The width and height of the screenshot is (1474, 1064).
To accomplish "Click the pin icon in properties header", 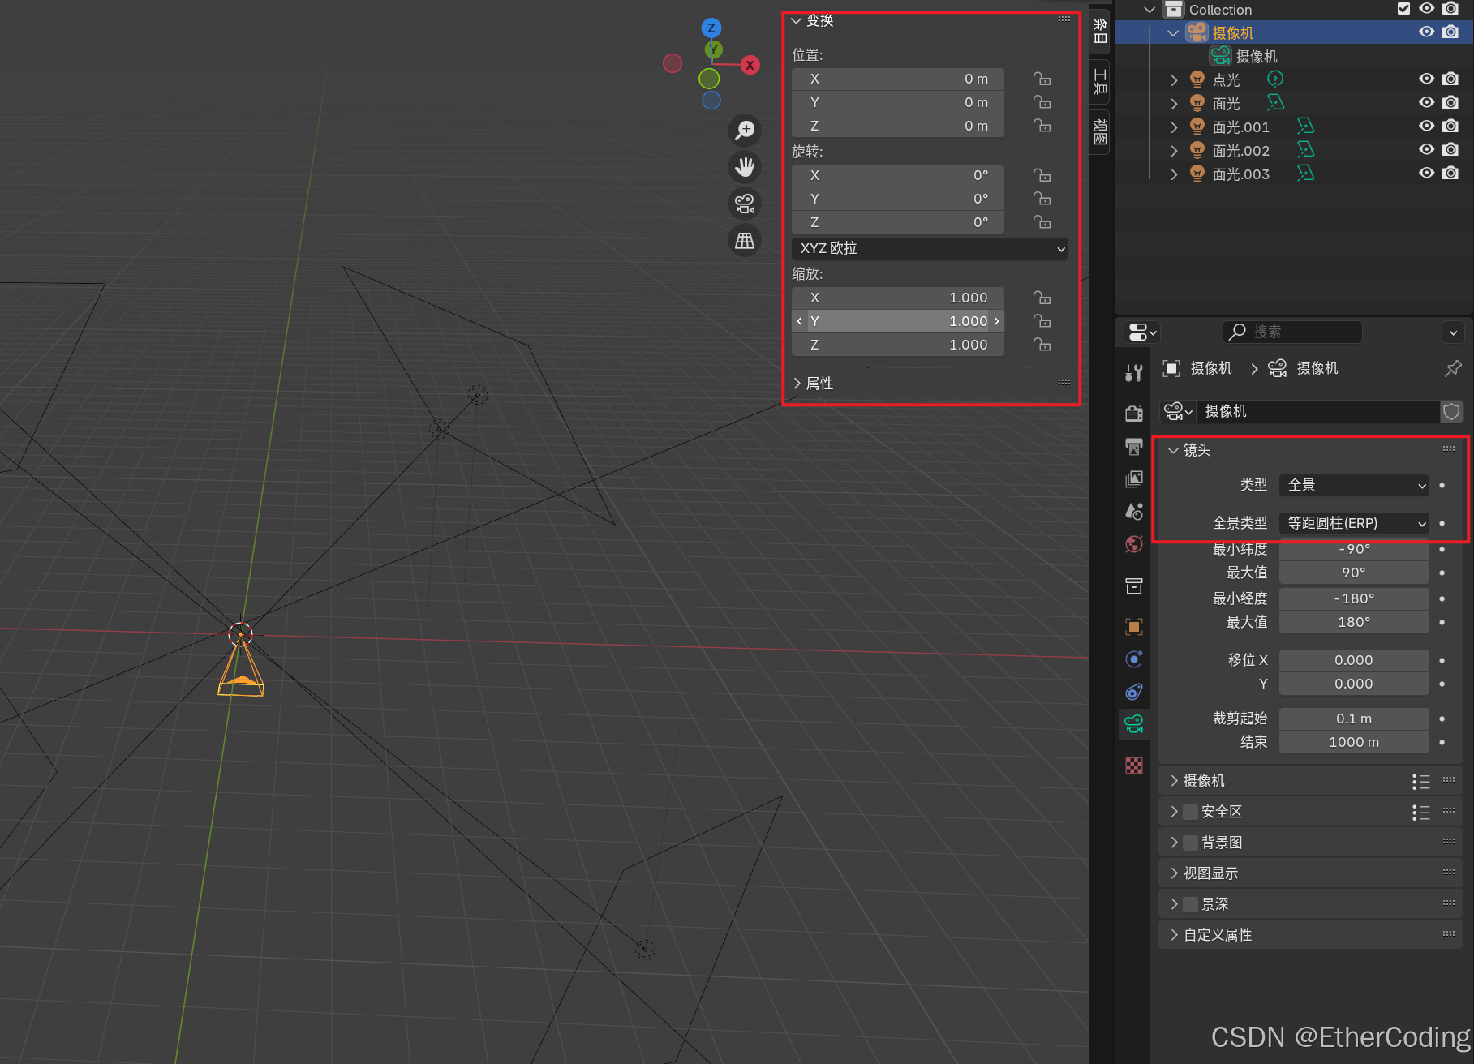I will [1453, 369].
